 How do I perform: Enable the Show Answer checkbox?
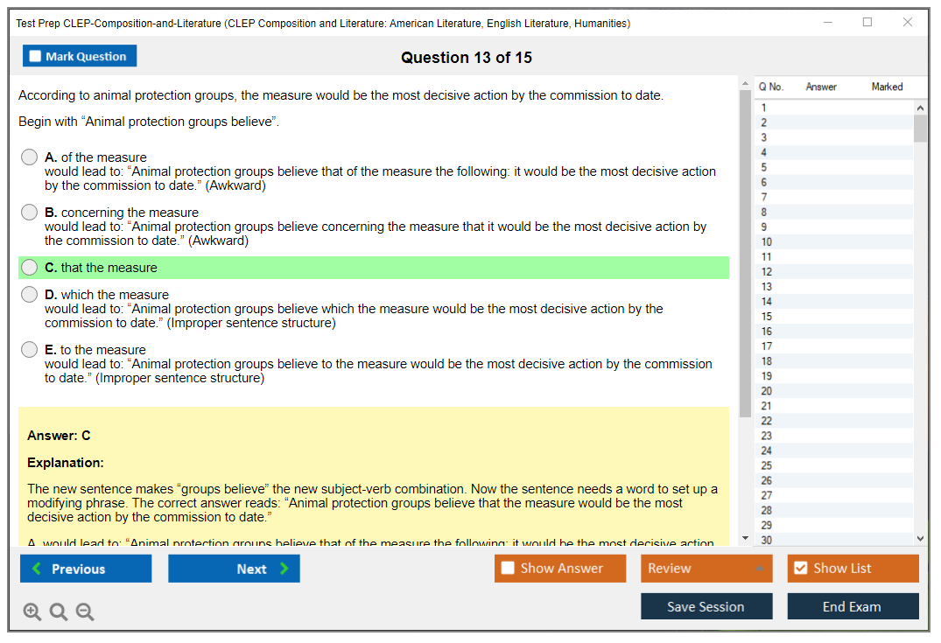coord(508,569)
